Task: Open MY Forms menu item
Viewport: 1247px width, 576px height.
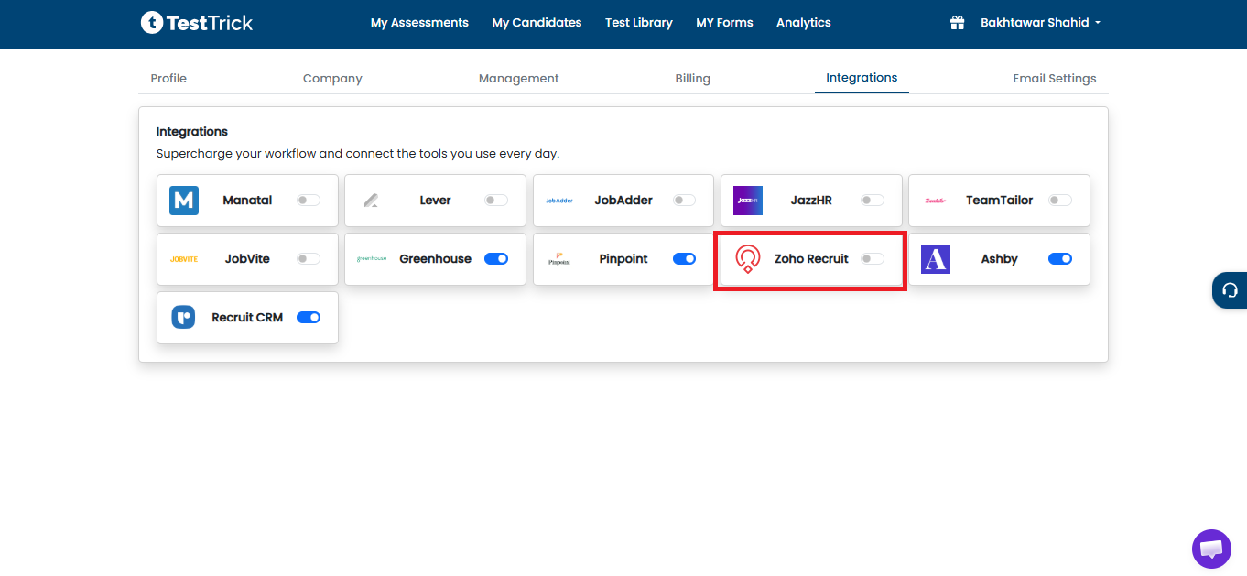Action: point(724,23)
